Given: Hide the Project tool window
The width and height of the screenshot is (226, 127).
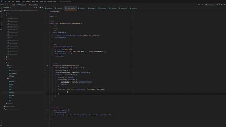Looking at the screenshot, I should tap(42, 8).
